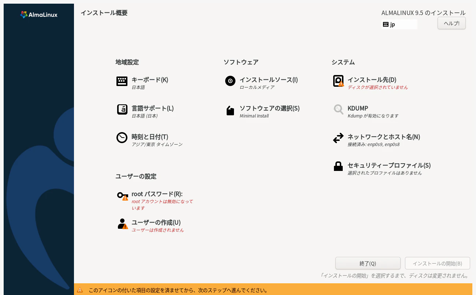Open キーボード(K) settings
This screenshot has width=476, height=295.
[x=150, y=80]
